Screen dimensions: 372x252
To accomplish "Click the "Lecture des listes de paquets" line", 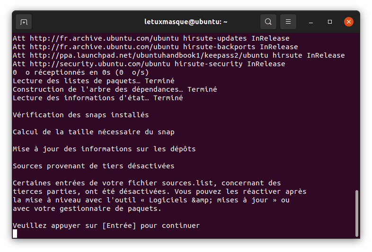I will click(x=93, y=81).
